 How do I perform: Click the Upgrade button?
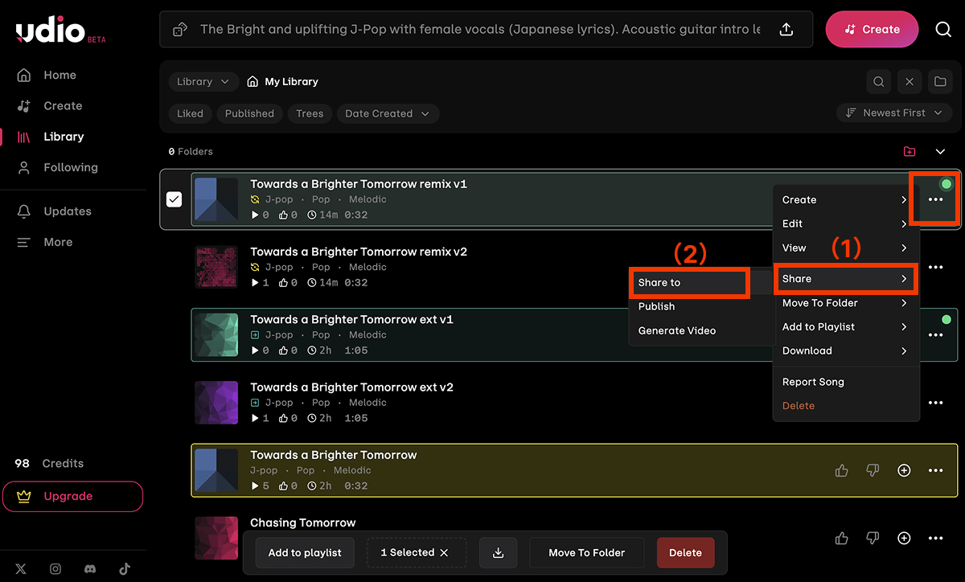(x=72, y=496)
